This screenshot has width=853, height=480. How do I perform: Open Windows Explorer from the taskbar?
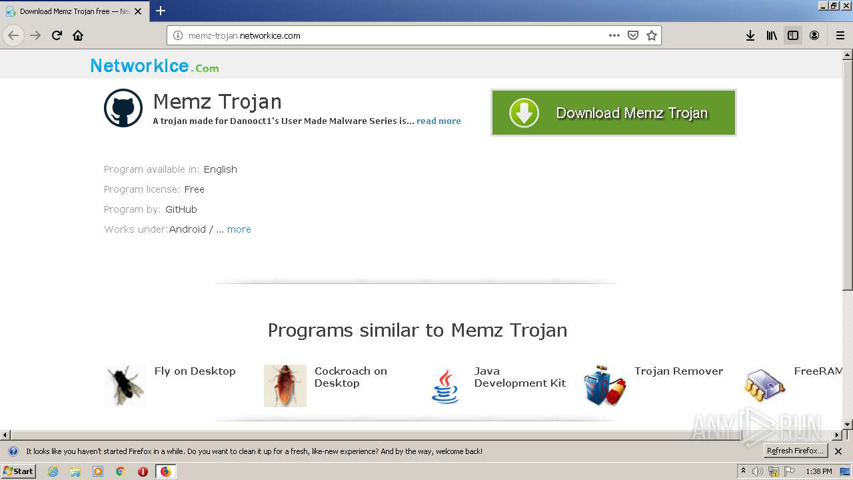(75, 471)
